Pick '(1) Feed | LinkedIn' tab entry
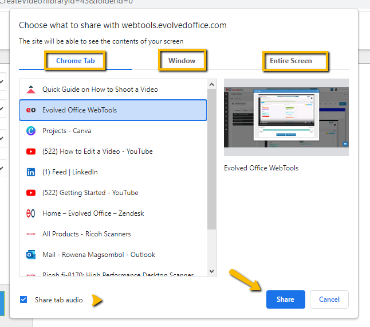The height and width of the screenshot is (327, 370). 113,172
